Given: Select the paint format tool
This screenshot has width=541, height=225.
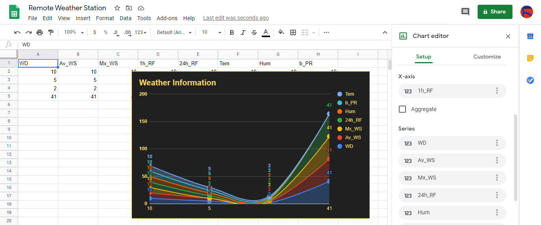Looking at the screenshot, I should [51, 32].
